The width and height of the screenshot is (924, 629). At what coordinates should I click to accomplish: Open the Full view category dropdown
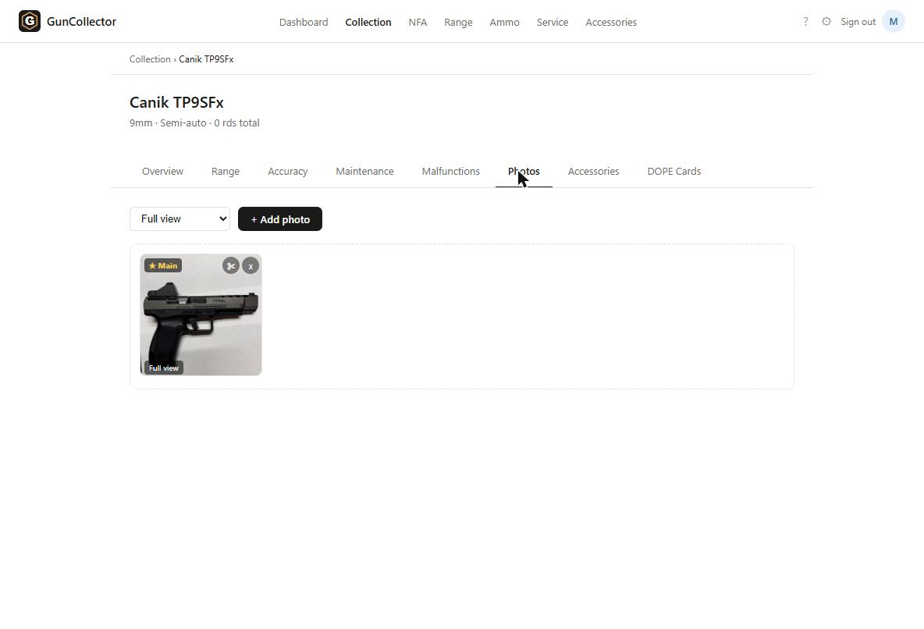click(179, 219)
